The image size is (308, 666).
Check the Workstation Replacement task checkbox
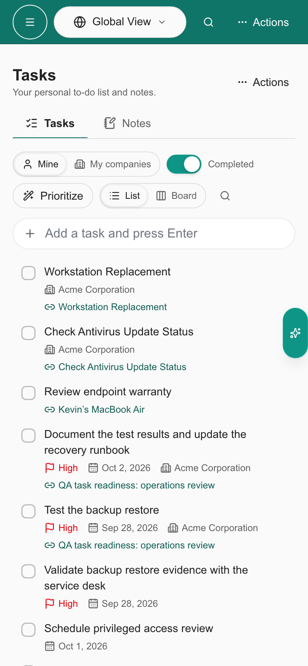pyautogui.click(x=28, y=273)
